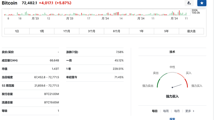Click the 年初至今 label
The width and height of the screenshot is (214, 120).
click(72, 77)
